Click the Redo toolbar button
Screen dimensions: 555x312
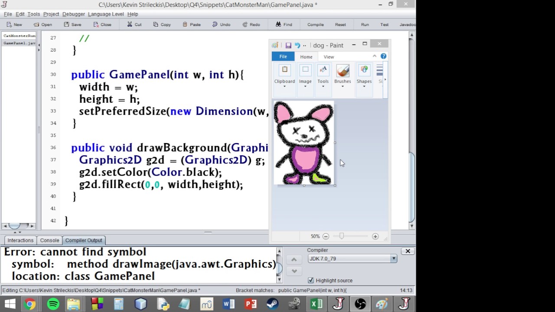[251, 25]
